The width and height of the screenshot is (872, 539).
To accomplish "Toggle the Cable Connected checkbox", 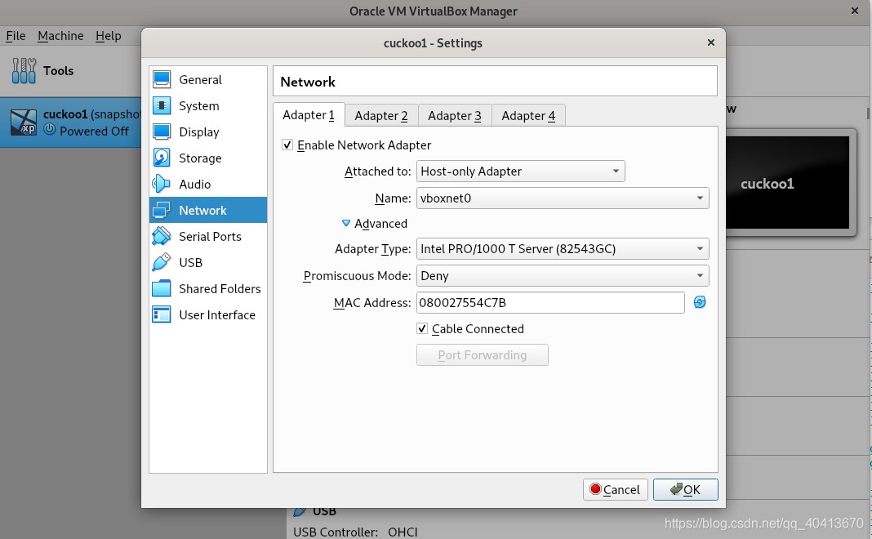I will pyautogui.click(x=422, y=329).
